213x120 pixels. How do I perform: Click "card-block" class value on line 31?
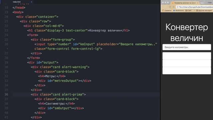click(66, 72)
